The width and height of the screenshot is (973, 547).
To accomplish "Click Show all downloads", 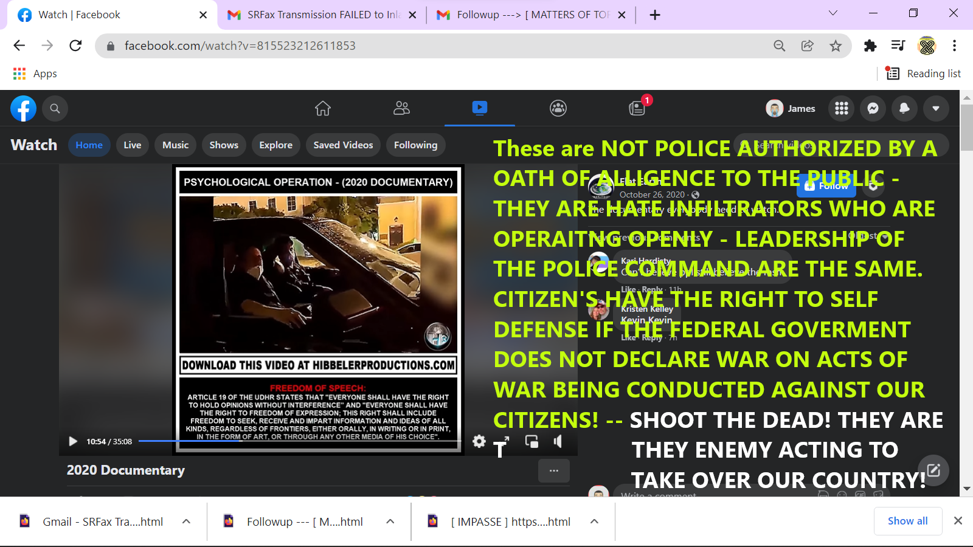I will 908,521.
